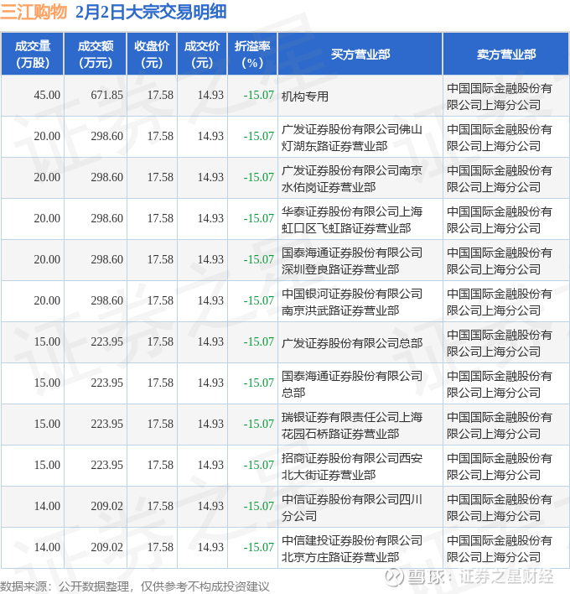The width and height of the screenshot is (570, 594).
Task: Select the 17.58 closing price in 机构专用 row
Action: coord(152,96)
